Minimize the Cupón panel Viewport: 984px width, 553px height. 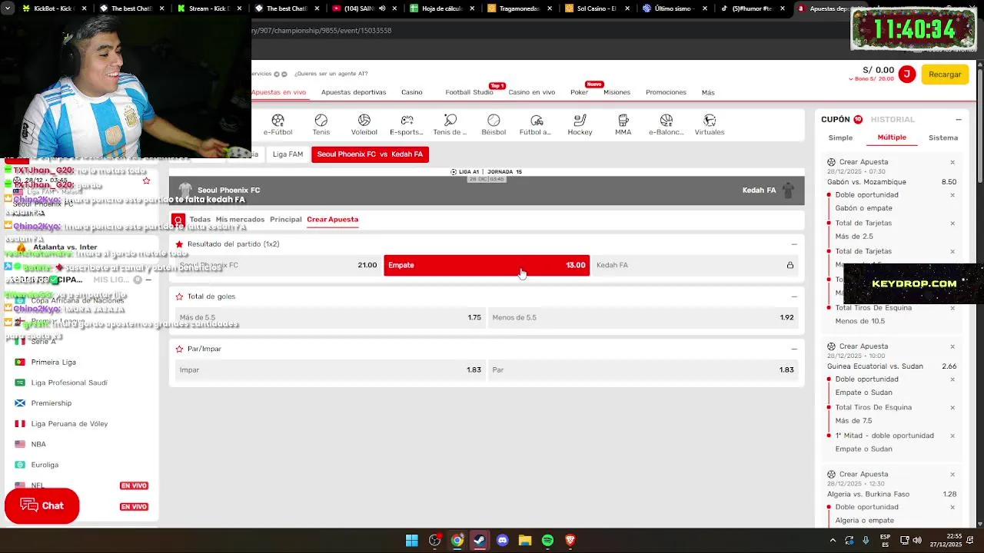point(959,120)
